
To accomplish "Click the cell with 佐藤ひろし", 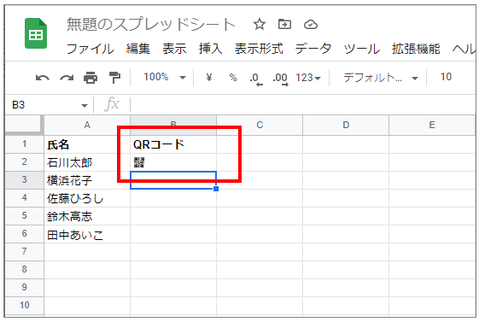I will [87, 198].
